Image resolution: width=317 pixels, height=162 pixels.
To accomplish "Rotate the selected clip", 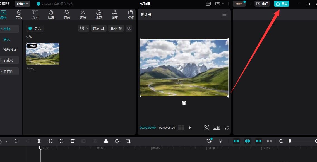I will click(117, 141).
